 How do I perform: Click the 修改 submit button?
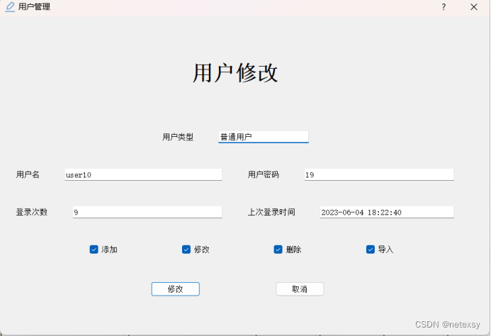[x=176, y=289]
